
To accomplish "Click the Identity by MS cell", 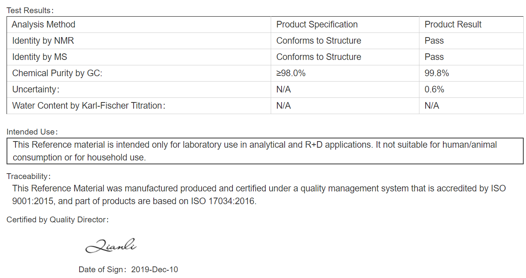I will click(x=39, y=57).
